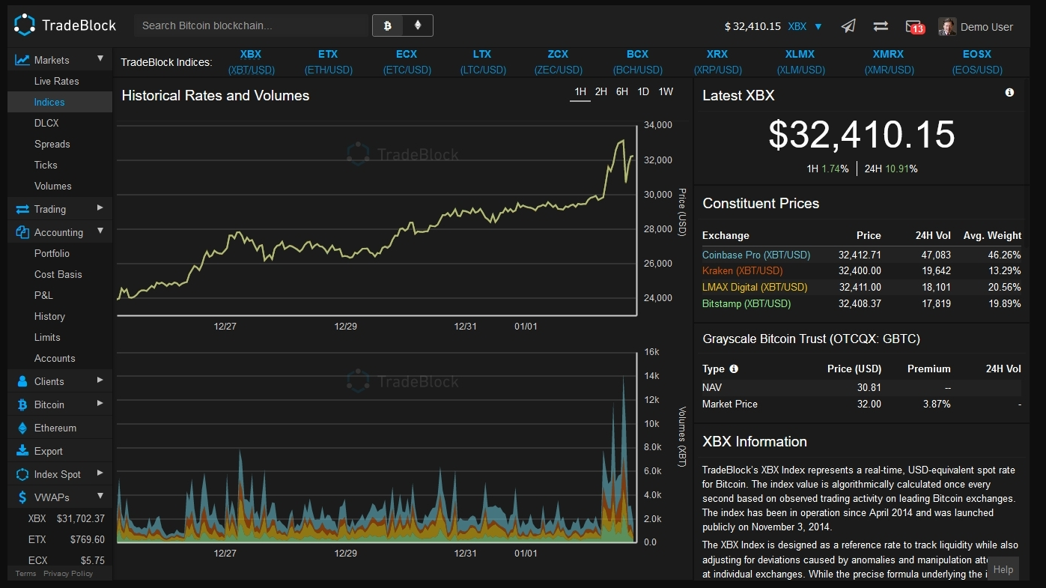Click the Ethereum icon in sidebar
Viewport: 1046px width, 588px height.
22,428
